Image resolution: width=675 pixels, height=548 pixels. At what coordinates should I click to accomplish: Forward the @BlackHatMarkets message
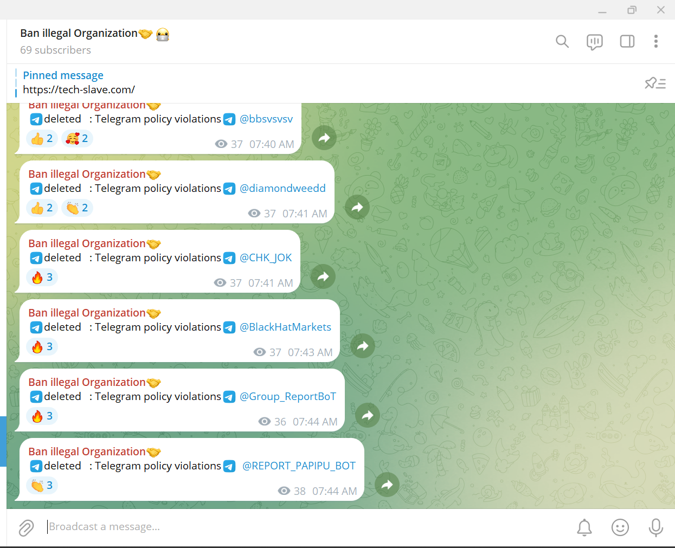point(363,346)
